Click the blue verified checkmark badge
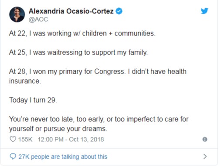The width and height of the screenshot is (220, 166). [119, 11]
